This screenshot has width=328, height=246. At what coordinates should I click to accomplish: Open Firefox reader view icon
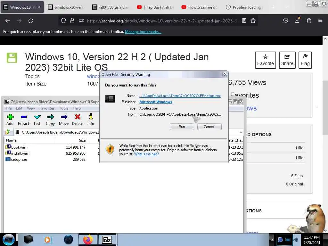pos(244,21)
